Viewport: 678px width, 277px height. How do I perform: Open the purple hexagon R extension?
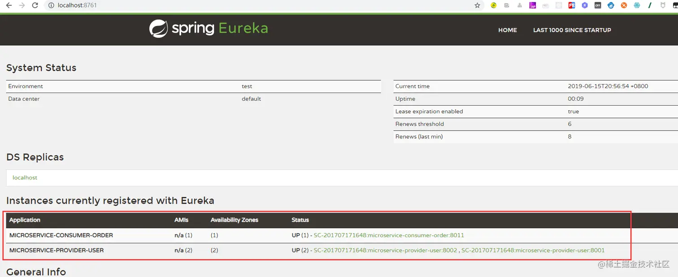point(585,5)
